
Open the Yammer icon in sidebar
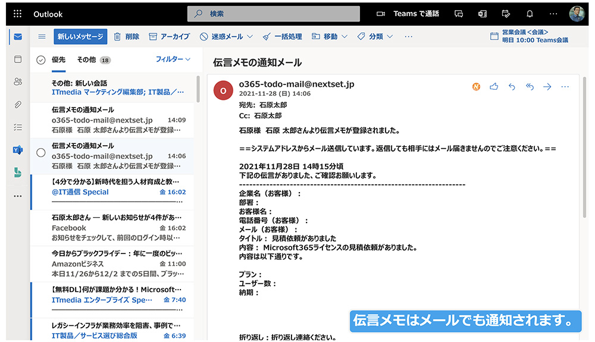[x=18, y=150]
